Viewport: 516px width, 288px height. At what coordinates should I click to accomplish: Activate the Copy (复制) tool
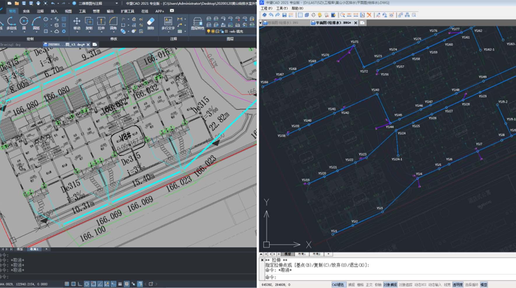coord(89,23)
